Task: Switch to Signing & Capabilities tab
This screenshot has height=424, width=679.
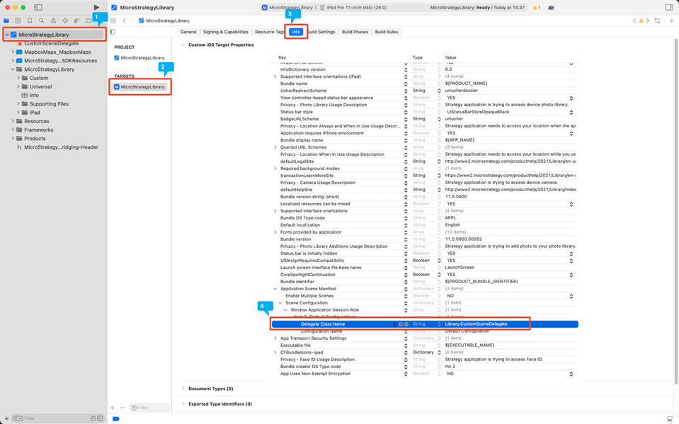Action: click(x=226, y=32)
